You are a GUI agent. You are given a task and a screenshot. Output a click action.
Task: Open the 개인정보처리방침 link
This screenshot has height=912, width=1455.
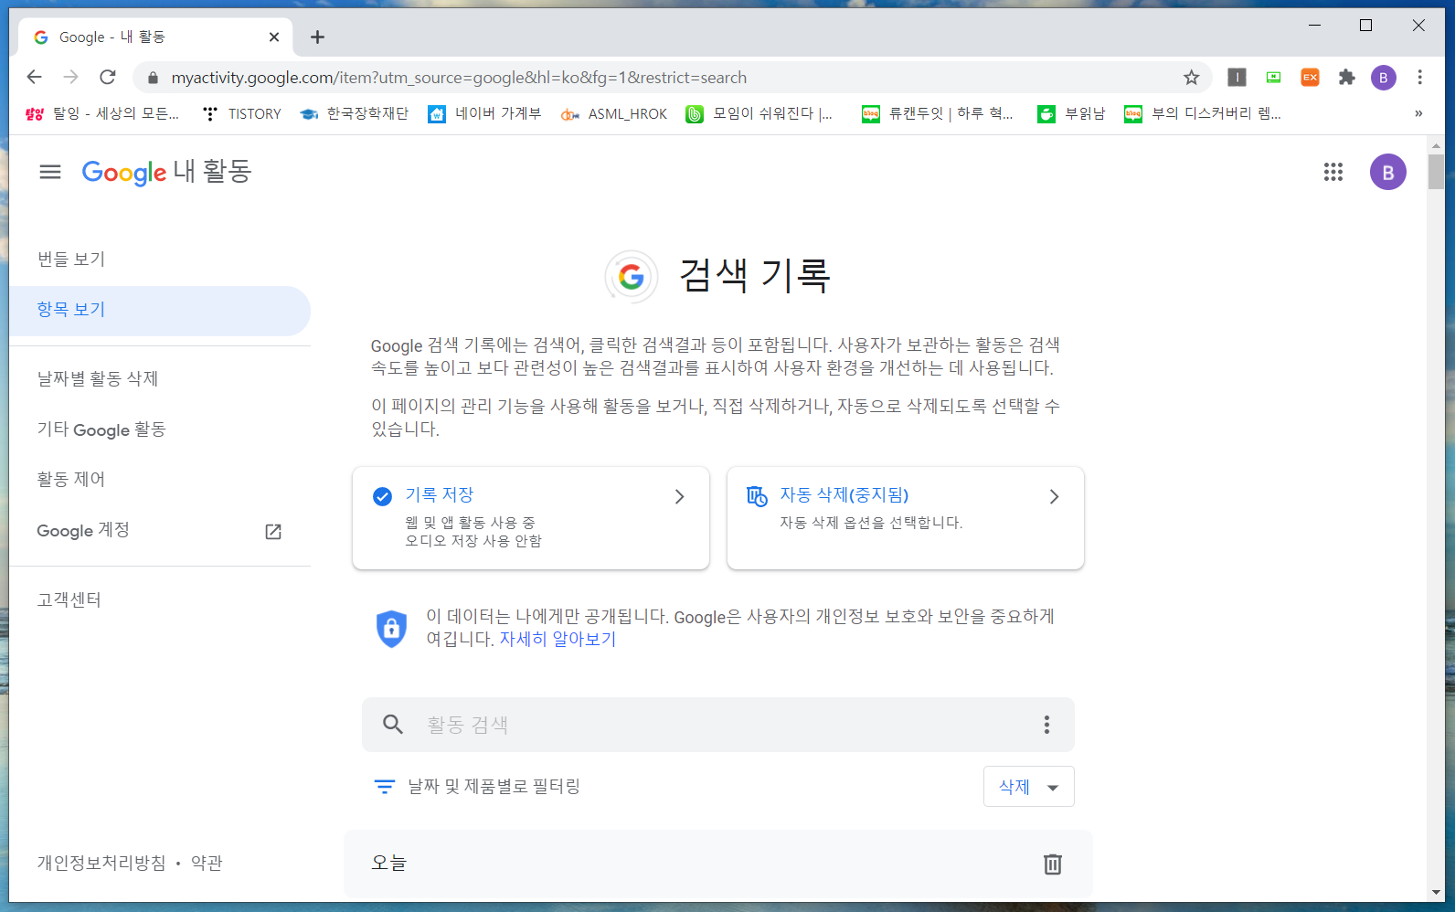coord(101,863)
